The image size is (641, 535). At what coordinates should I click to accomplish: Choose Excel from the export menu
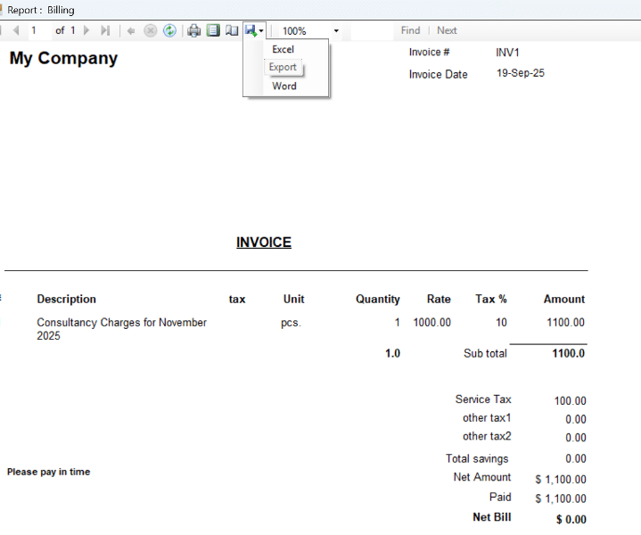point(284,49)
